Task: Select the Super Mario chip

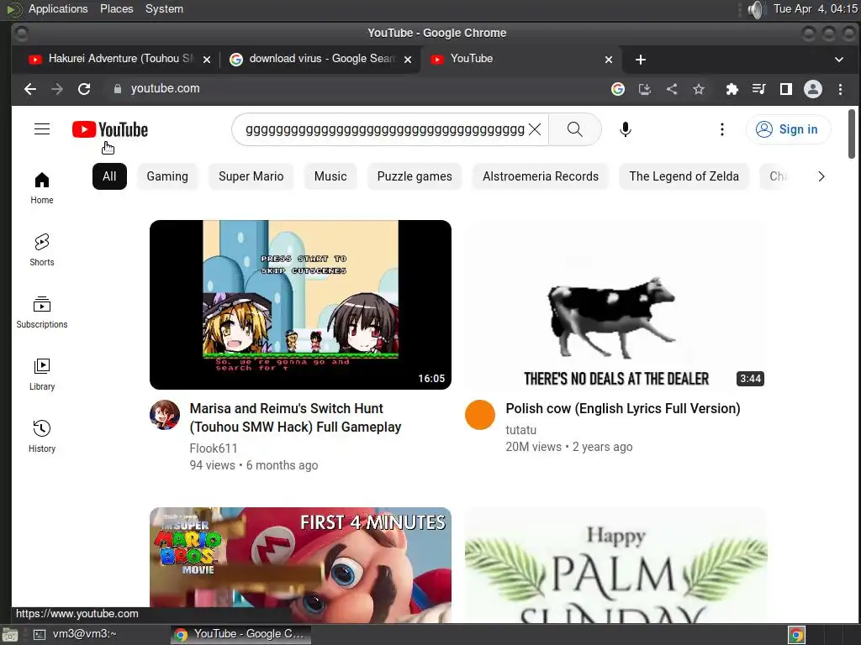Action: [251, 176]
